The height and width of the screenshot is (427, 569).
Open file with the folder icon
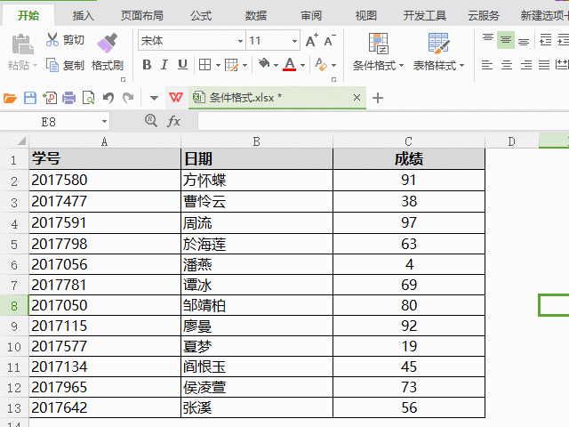click(x=10, y=98)
